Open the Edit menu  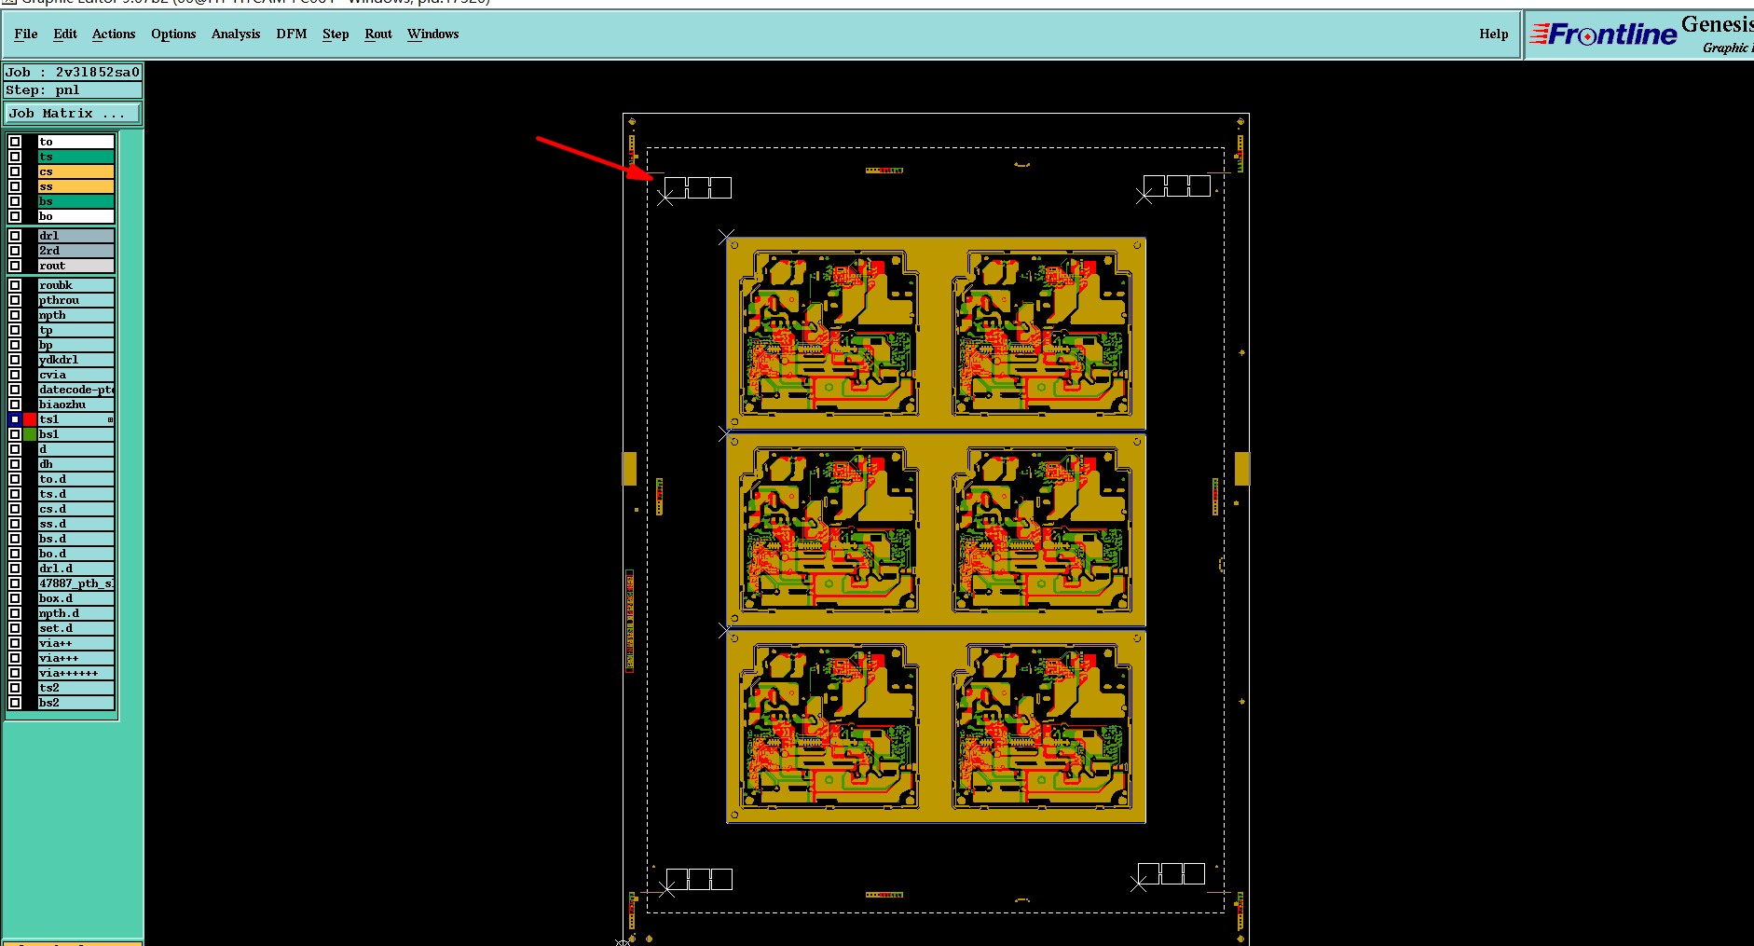pos(65,34)
